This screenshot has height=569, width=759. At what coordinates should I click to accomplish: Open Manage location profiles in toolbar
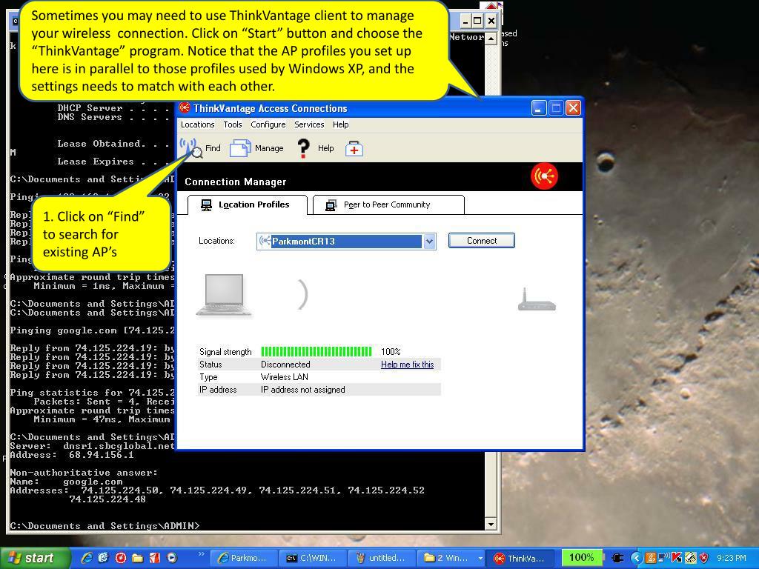256,148
